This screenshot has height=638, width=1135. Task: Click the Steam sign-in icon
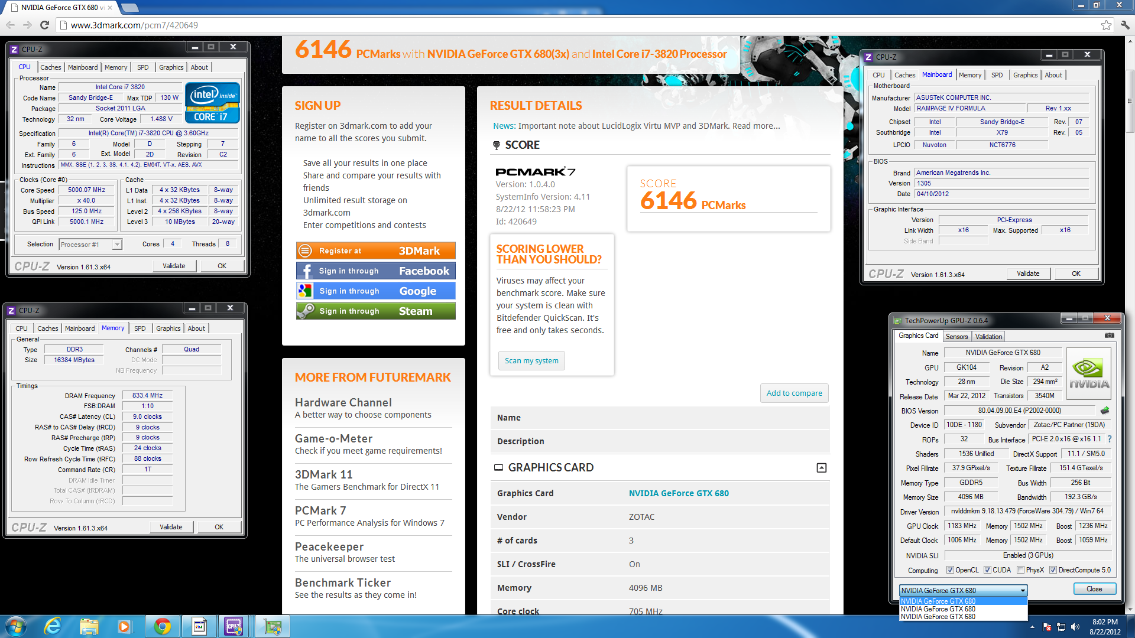coord(306,311)
